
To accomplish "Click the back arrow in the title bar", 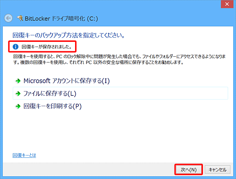I will tap(8, 18).
